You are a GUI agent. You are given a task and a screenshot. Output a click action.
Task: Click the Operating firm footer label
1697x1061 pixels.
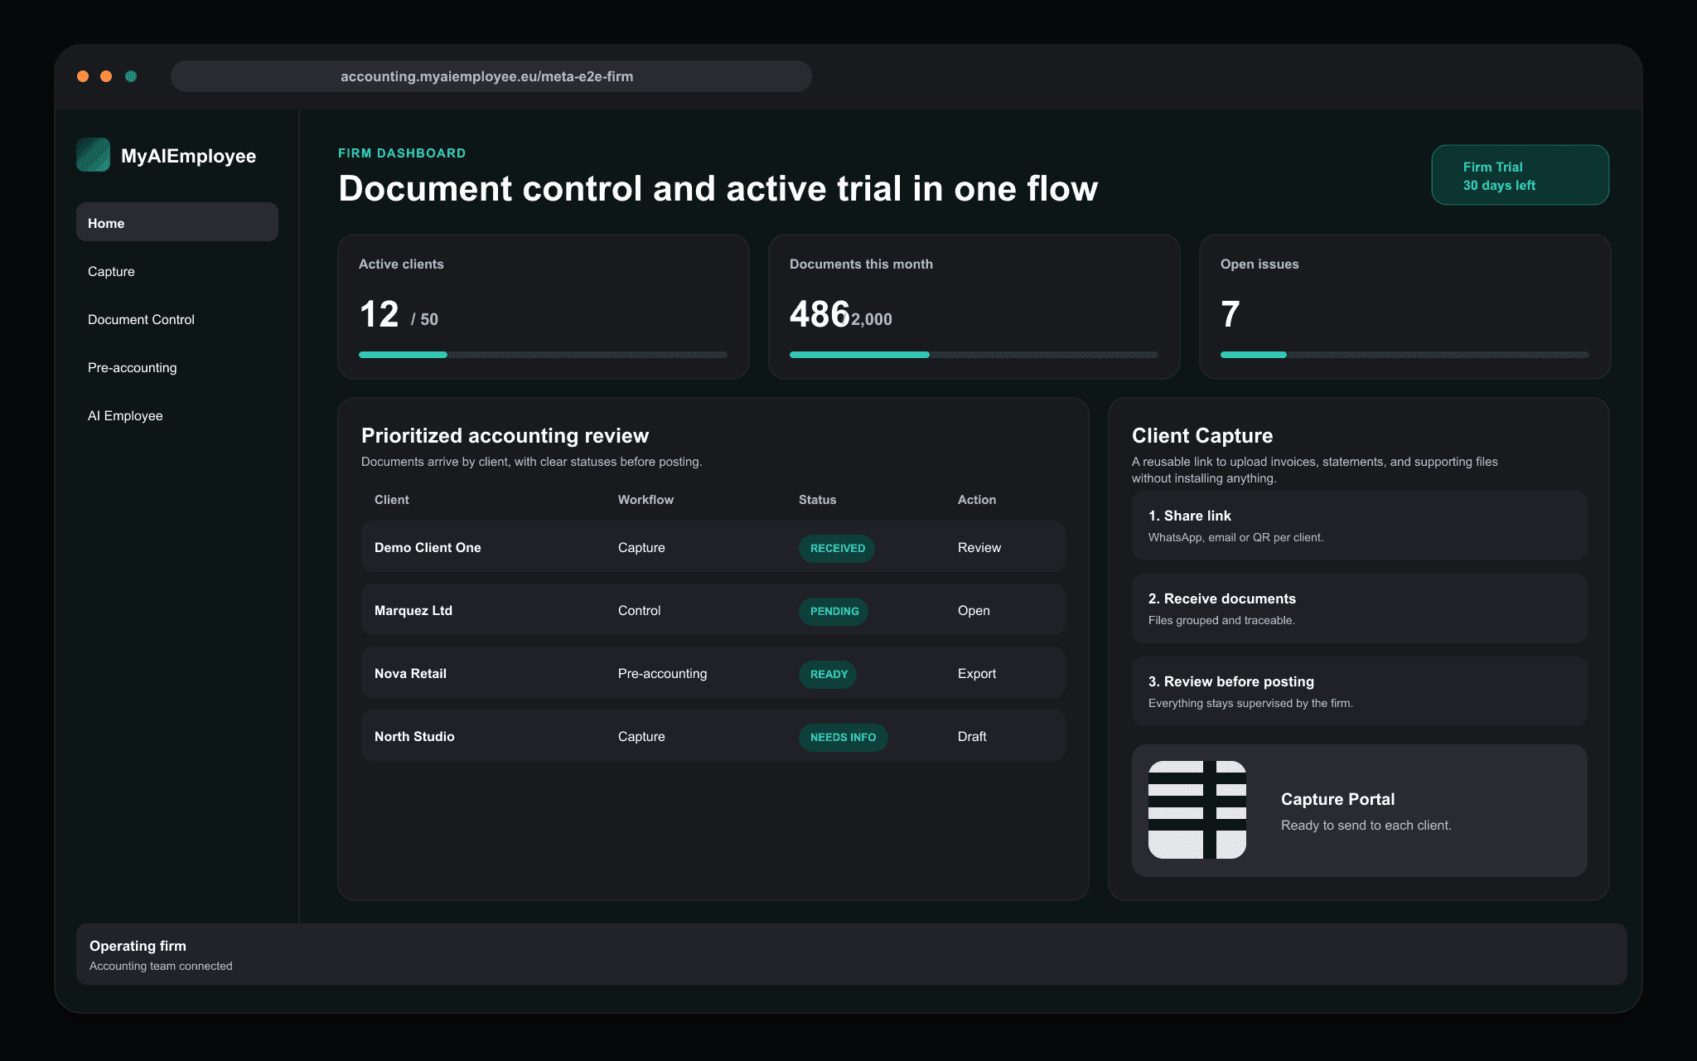coord(138,946)
